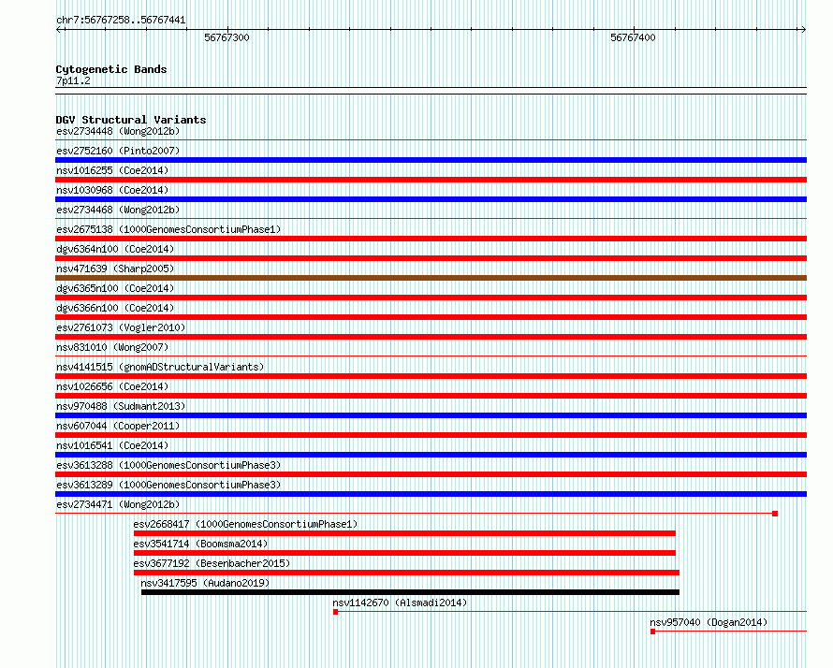Viewport: 833px width, 668px height.
Task: Click the nsv1142670 start marker square
Action: click(335, 612)
